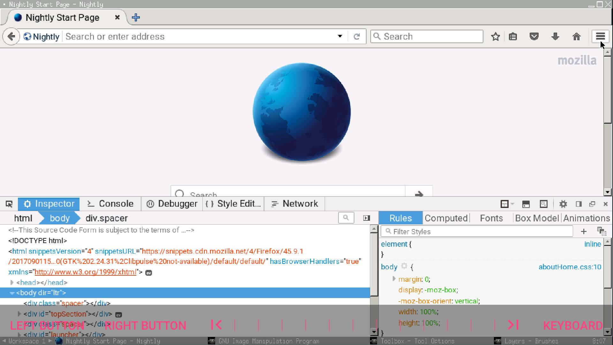Viewport: 613px width, 345px height.
Task: Collapse the inspector sidebar pane toggle
Action: coord(367,218)
